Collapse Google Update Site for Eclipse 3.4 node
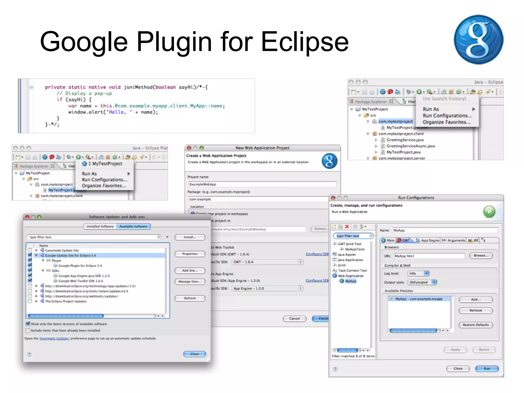This screenshot has height=393, width=524. (36, 255)
